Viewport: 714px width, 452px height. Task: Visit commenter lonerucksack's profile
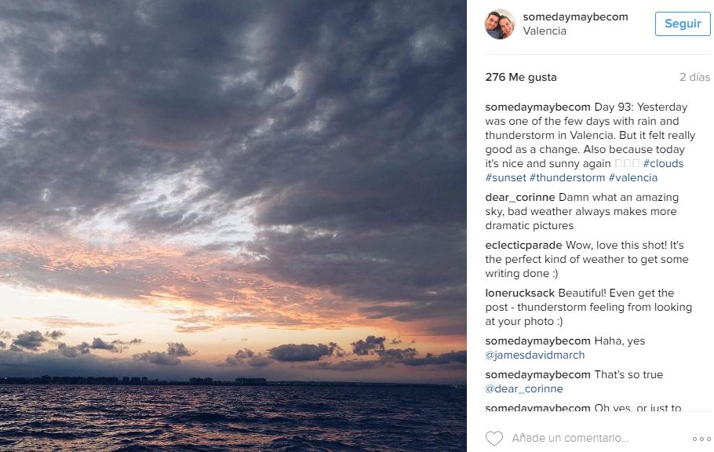point(520,293)
